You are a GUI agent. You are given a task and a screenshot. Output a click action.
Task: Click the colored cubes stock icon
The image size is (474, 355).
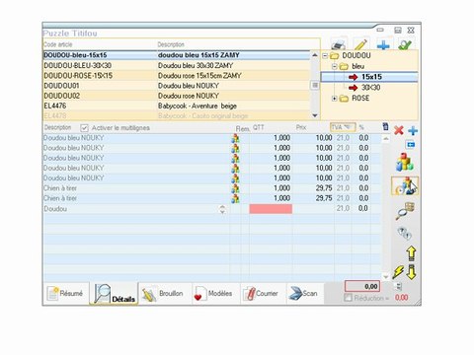pyautogui.click(x=405, y=162)
